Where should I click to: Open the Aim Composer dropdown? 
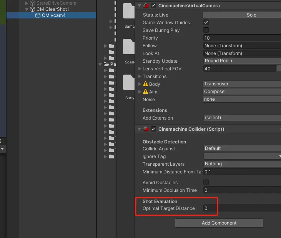(242, 92)
